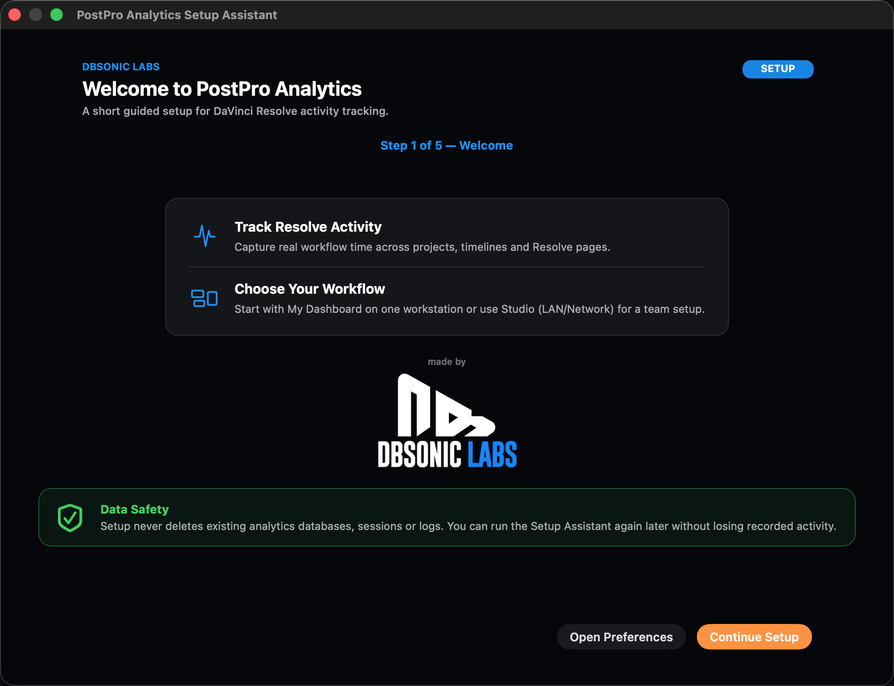The image size is (894, 686).
Task: Open Preferences from the setup footer
Action: [x=621, y=637]
